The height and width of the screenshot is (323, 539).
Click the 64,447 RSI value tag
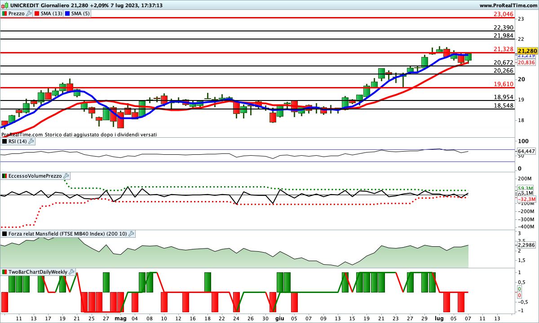(x=526, y=151)
